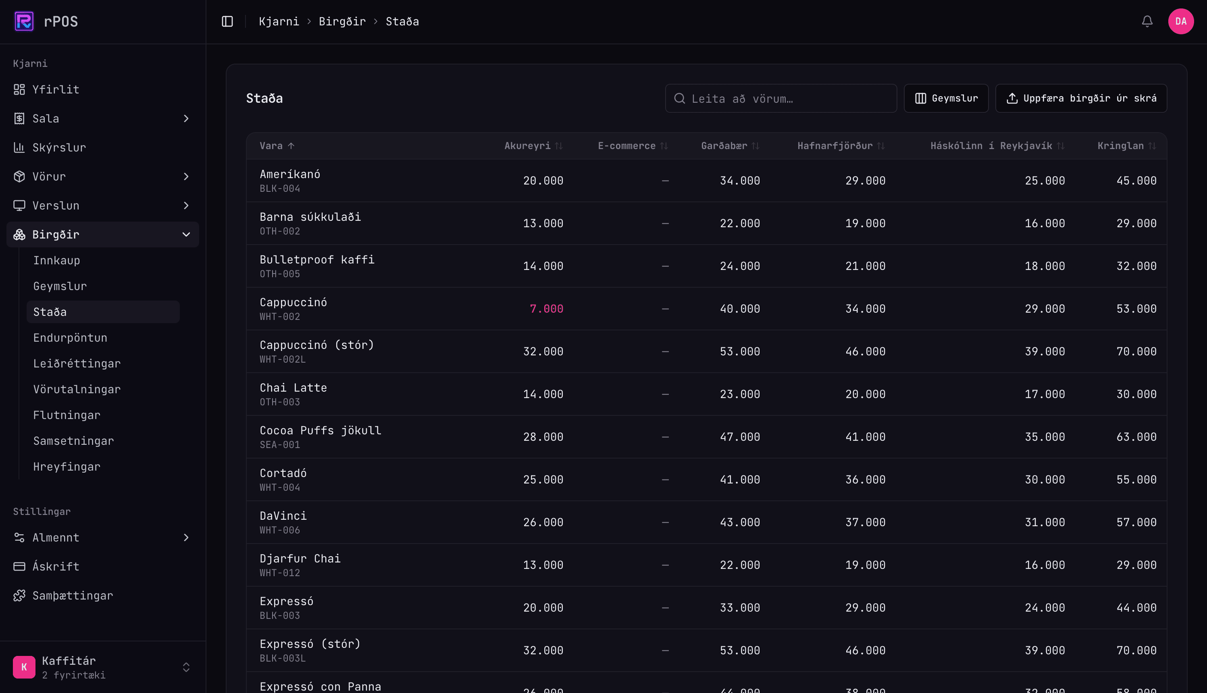This screenshot has width=1207, height=693.
Task: Open the Kaffitár company switcher
Action: tap(103, 667)
